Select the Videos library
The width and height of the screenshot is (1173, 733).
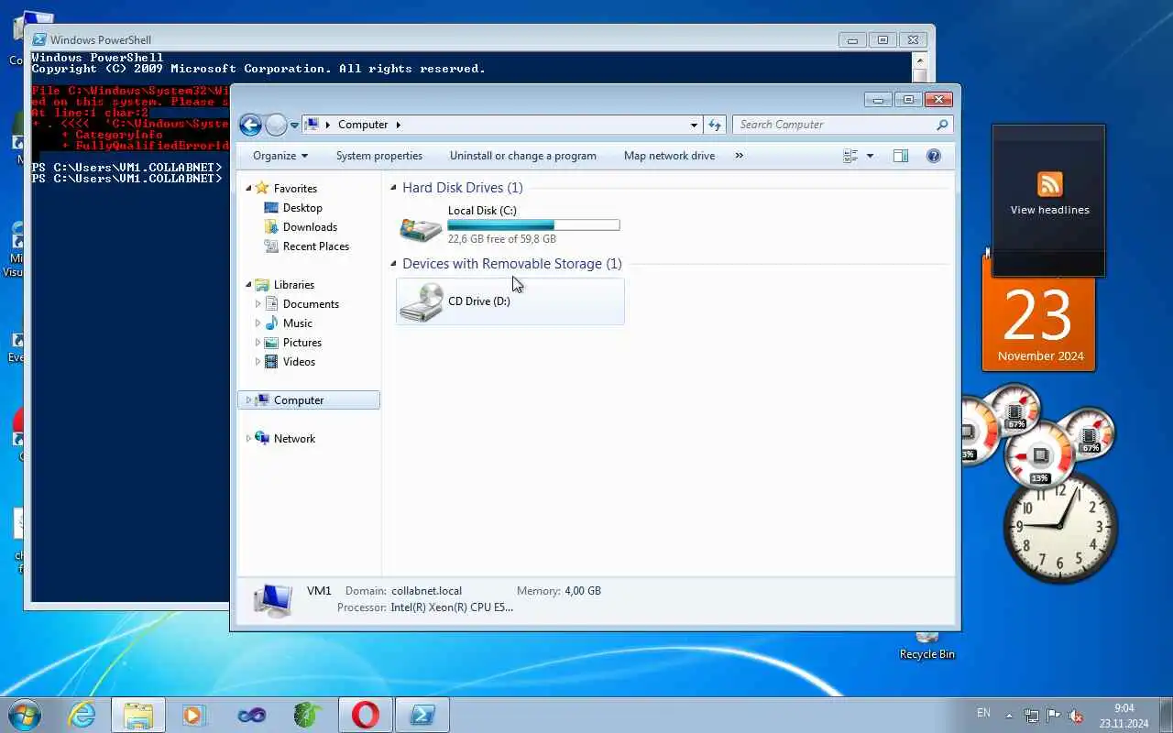[299, 362]
